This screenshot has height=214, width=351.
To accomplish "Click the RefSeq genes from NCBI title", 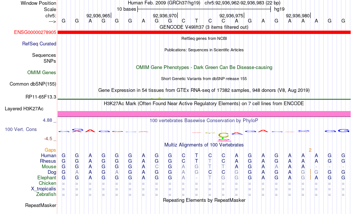I will (204, 38).
